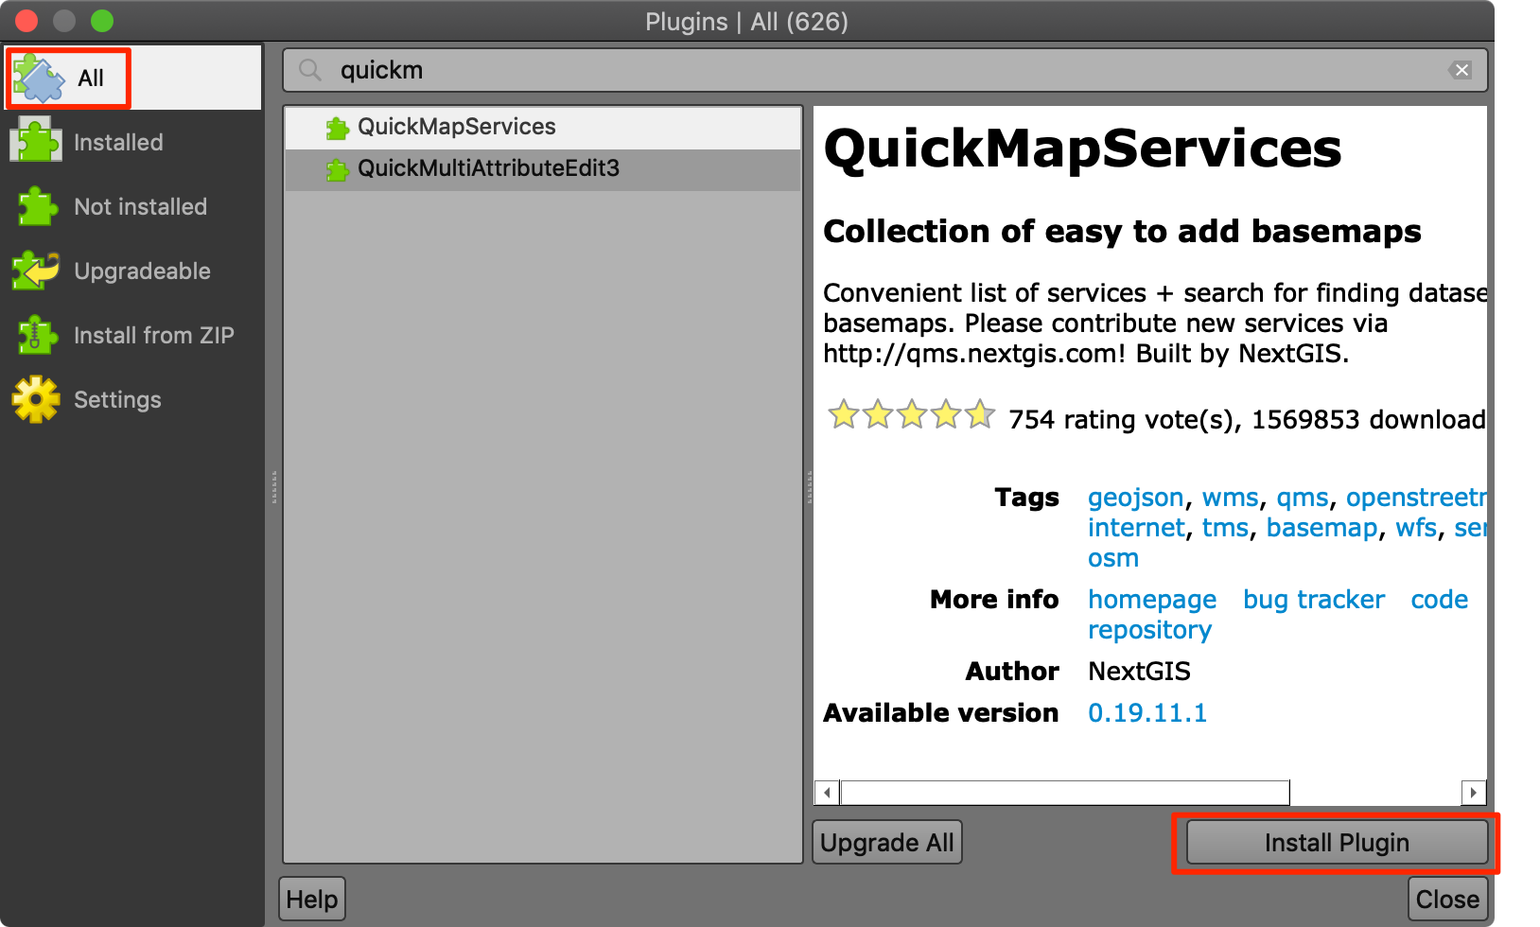Click the available version 0.19.11.1 link

(1147, 713)
